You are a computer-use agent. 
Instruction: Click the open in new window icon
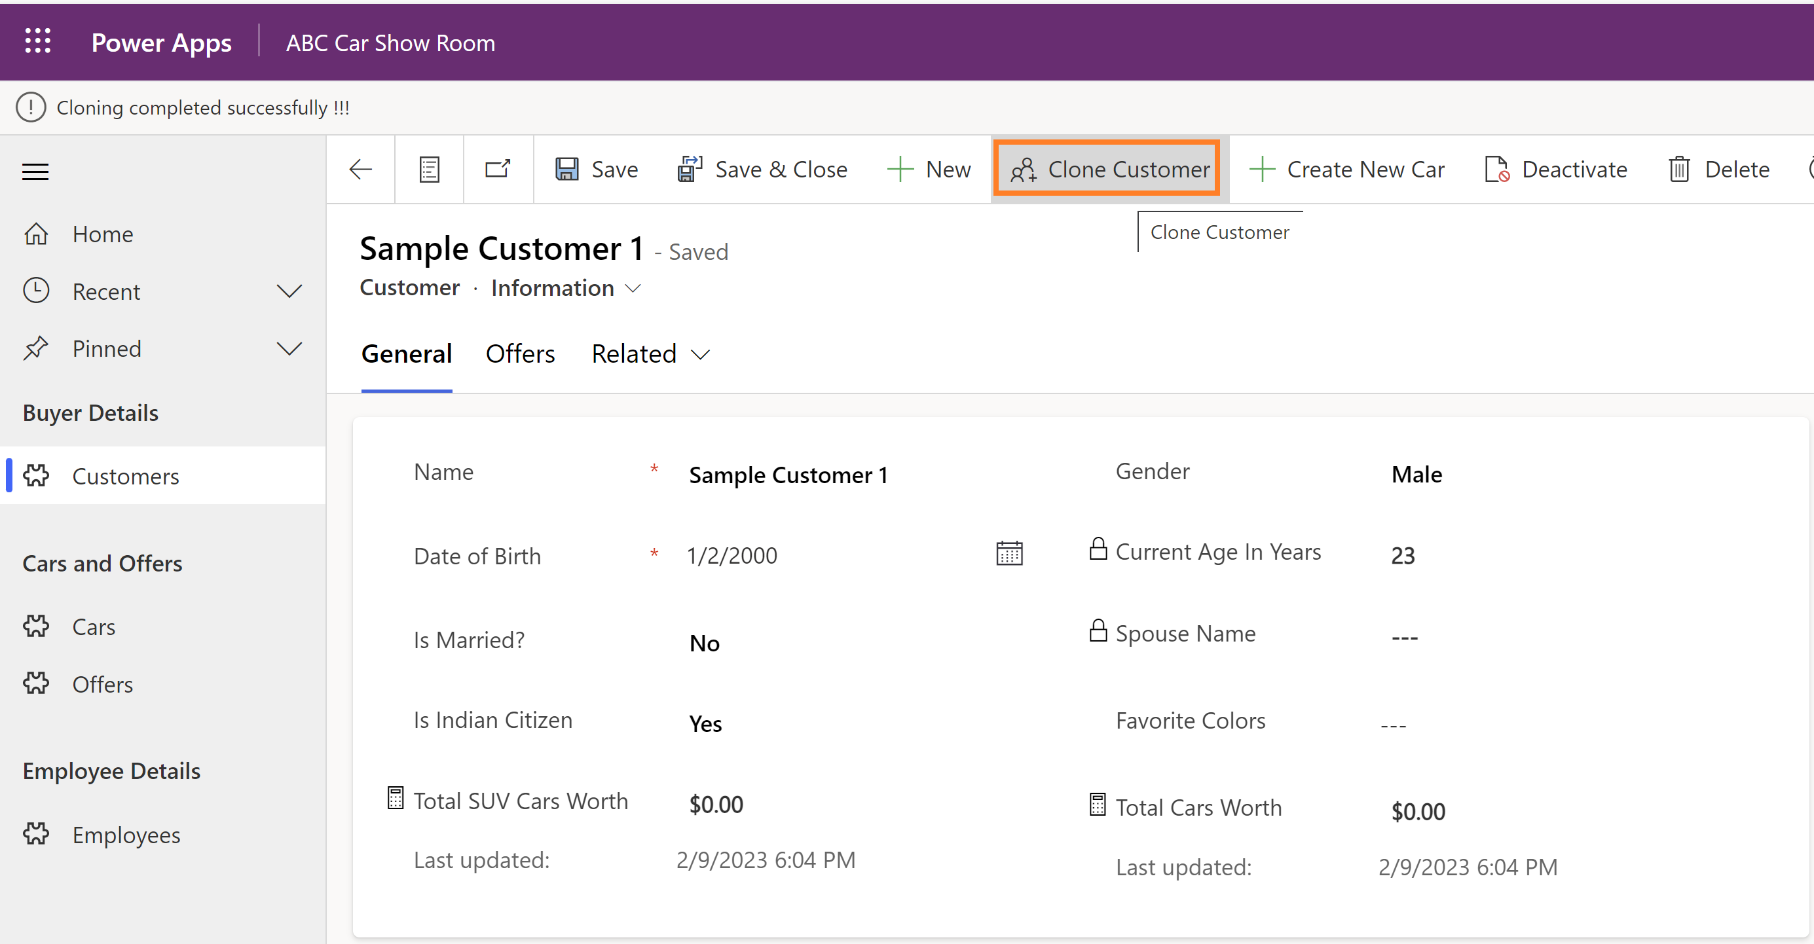[x=498, y=170]
